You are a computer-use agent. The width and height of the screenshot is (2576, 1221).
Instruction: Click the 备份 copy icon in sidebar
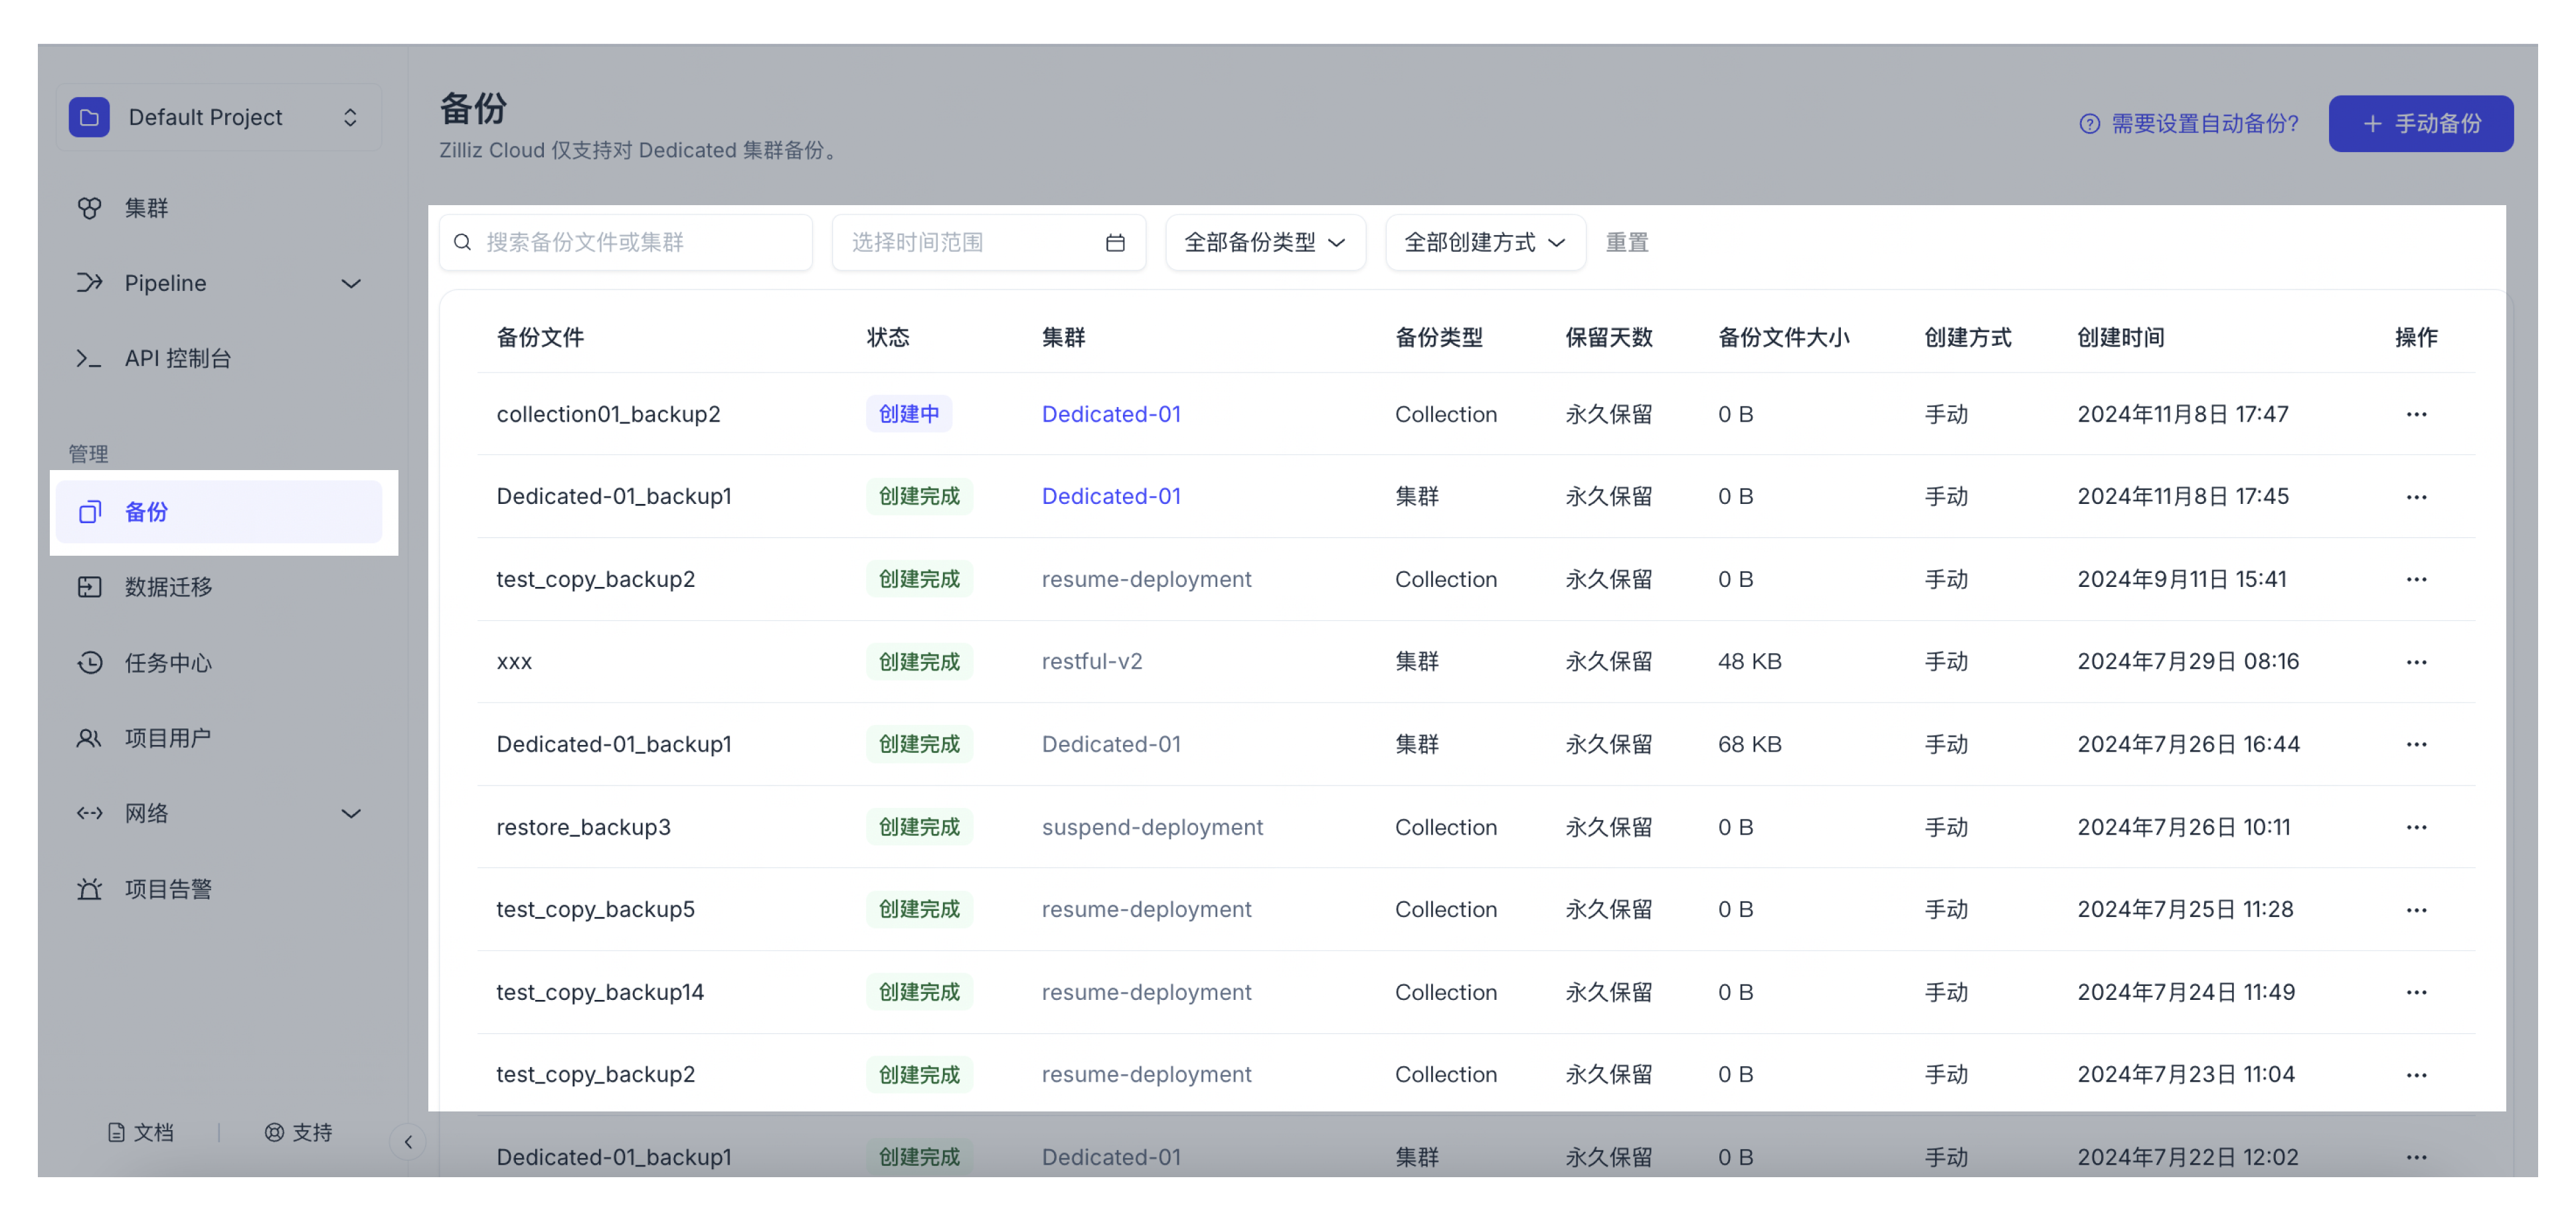pos(90,512)
